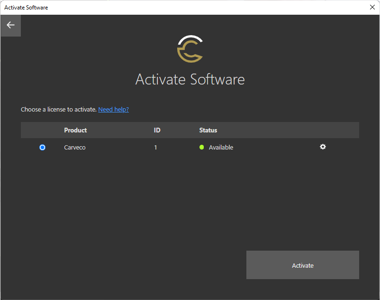Viewport: 380px width, 300px height.
Task: Click the Carveco logo
Action: 190,49
